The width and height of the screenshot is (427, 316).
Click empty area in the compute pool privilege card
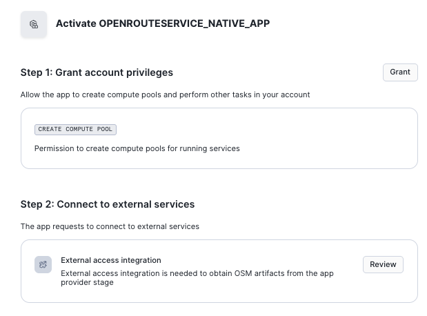[310, 138]
